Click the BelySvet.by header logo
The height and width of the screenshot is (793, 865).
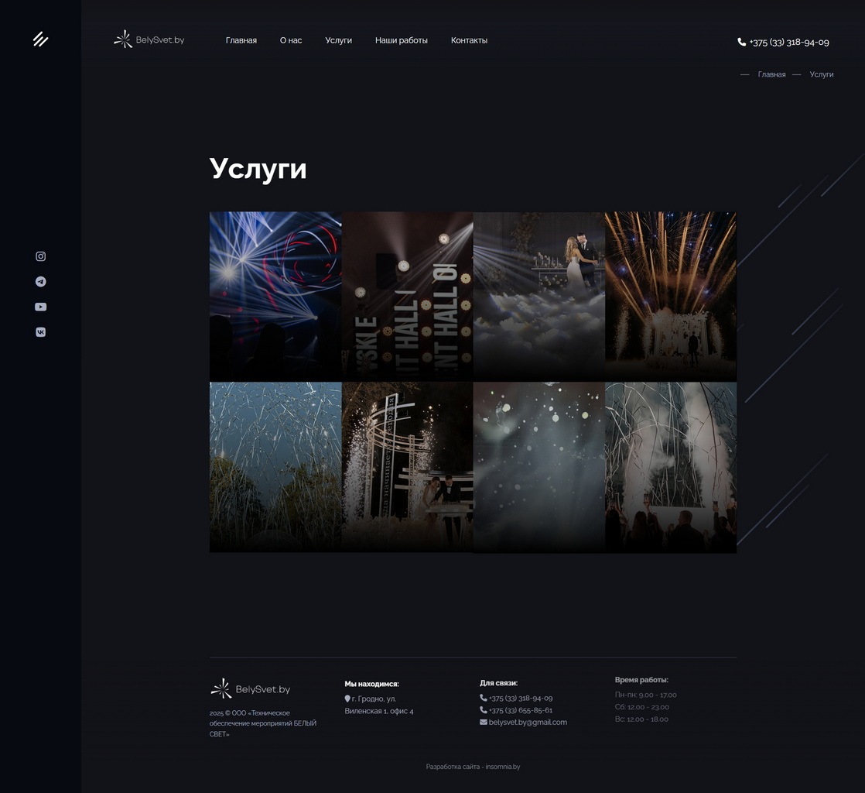(149, 39)
